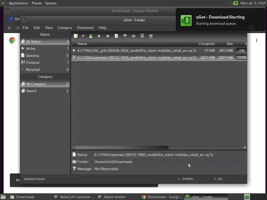Open the Edit menu in uGet
The image size is (267, 200).
tap(37, 28)
